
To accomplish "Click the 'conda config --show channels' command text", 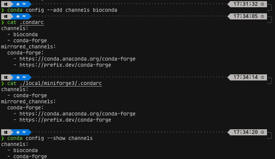I will coord(50,138).
